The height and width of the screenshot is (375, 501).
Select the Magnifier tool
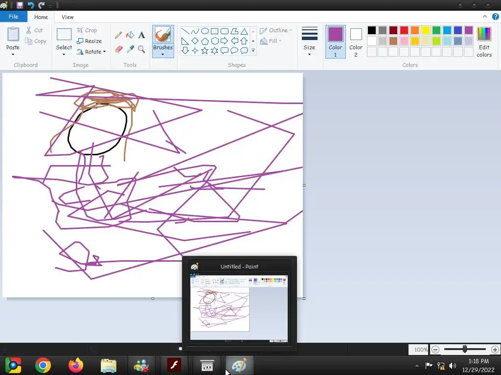point(141,49)
